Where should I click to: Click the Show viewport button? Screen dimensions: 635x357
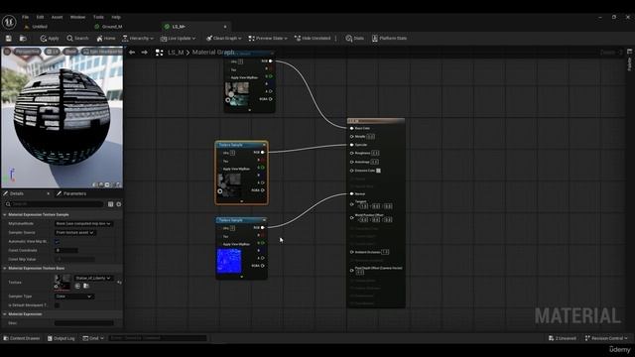(70, 52)
